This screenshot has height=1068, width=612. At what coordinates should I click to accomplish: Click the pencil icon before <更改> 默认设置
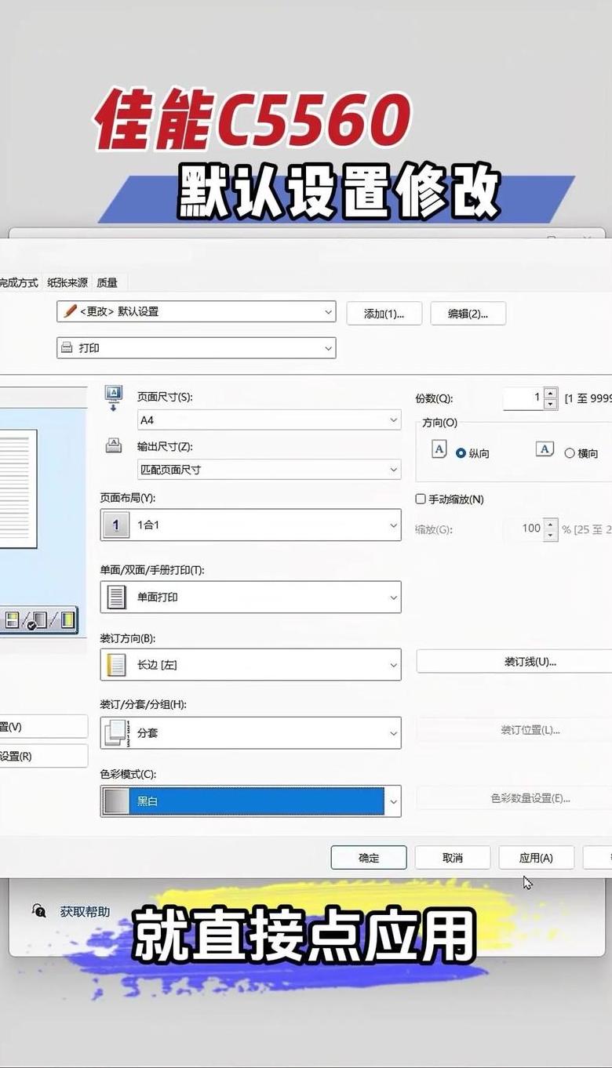(x=70, y=311)
